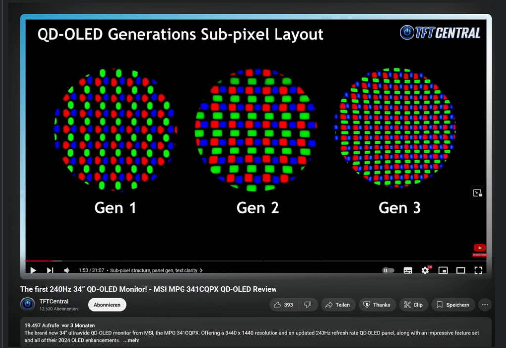This screenshot has height=348, width=506.
Task: Create a Clip of the video
Action: pyautogui.click(x=414, y=305)
